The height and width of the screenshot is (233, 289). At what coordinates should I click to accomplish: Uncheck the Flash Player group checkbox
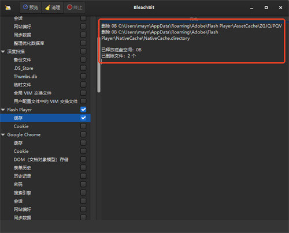click(83, 110)
